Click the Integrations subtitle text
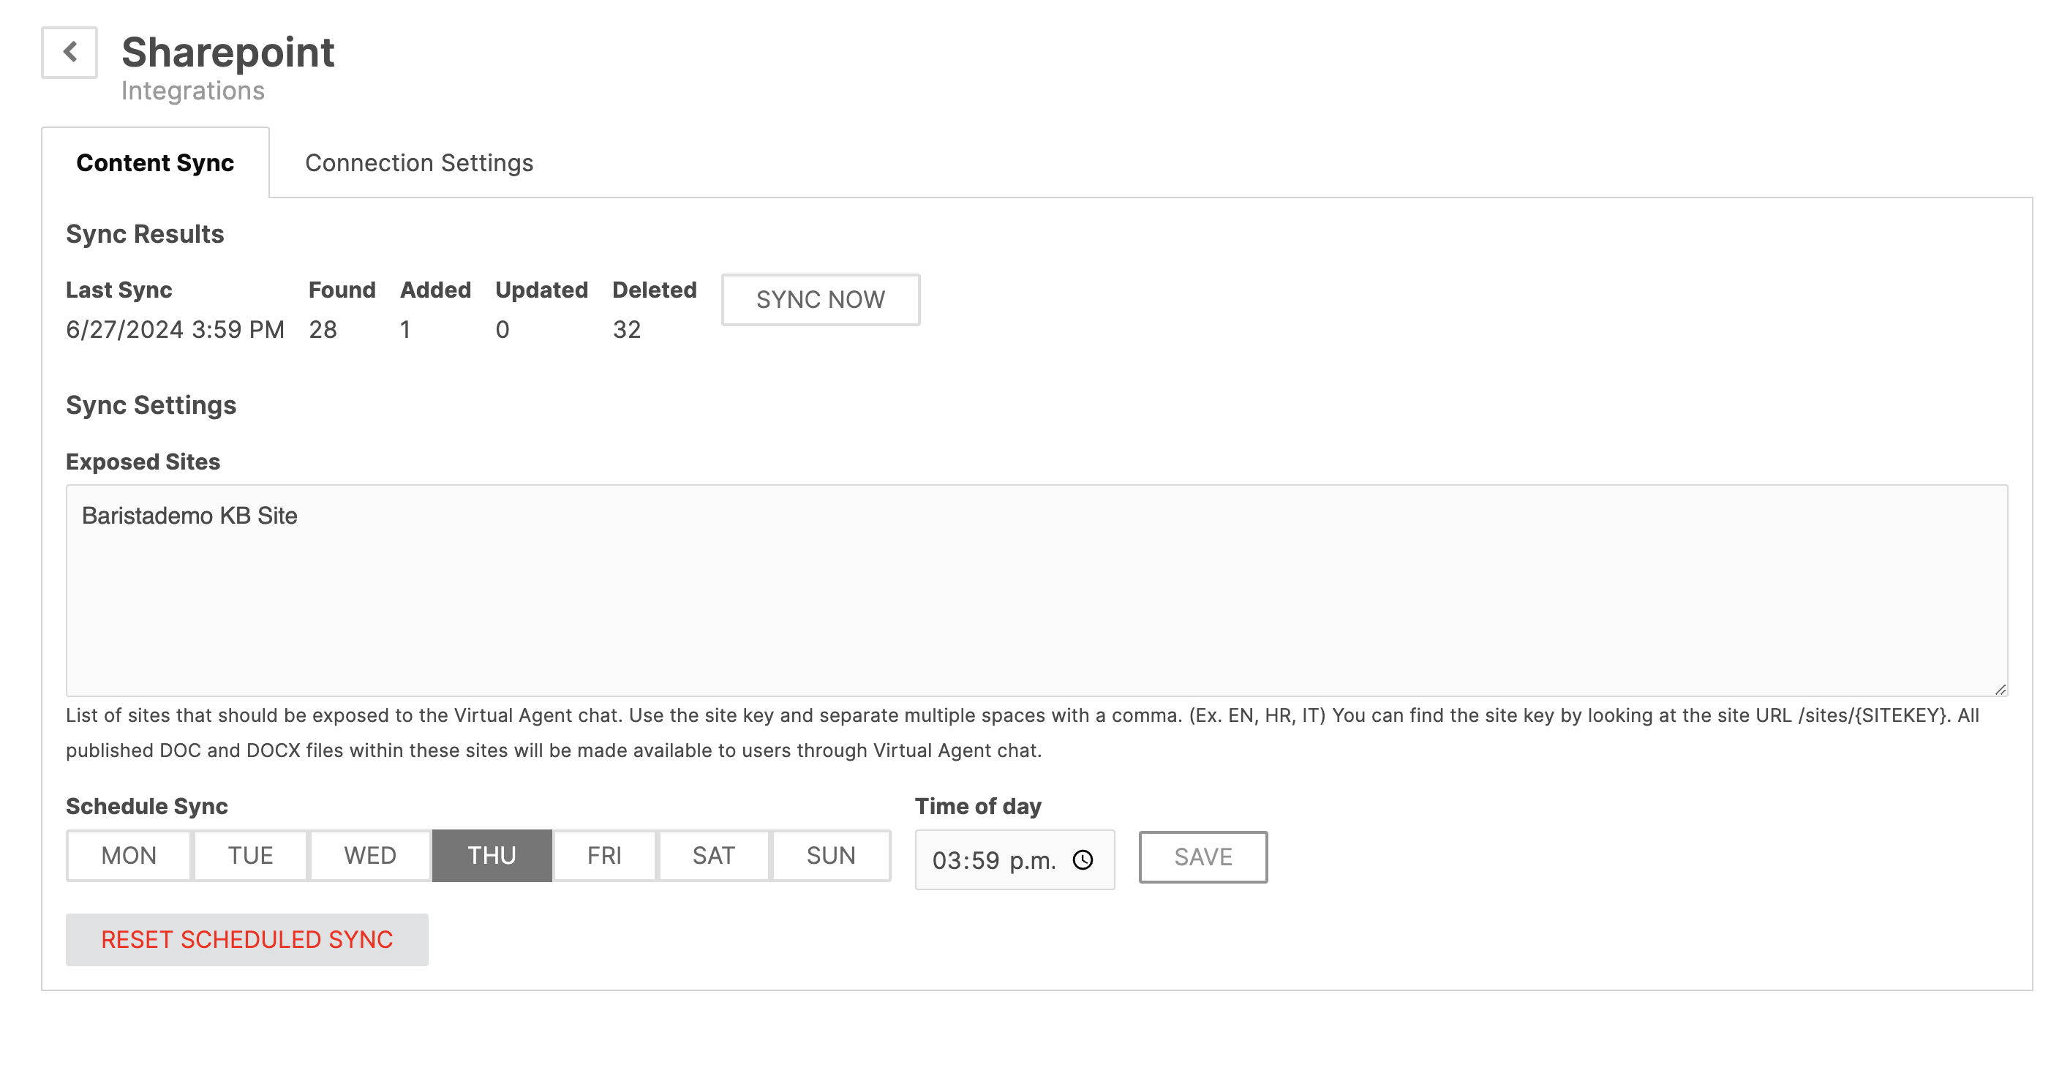Viewport: 2070px width, 1084px height. tap(193, 91)
